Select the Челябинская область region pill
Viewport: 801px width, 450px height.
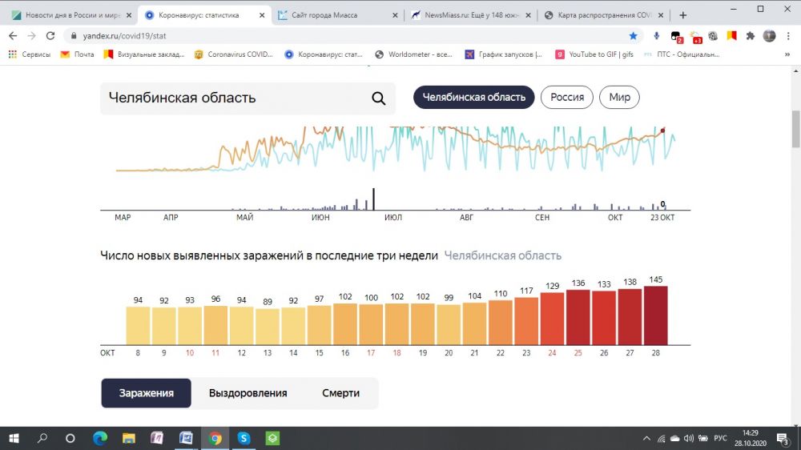tap(473, 98)
